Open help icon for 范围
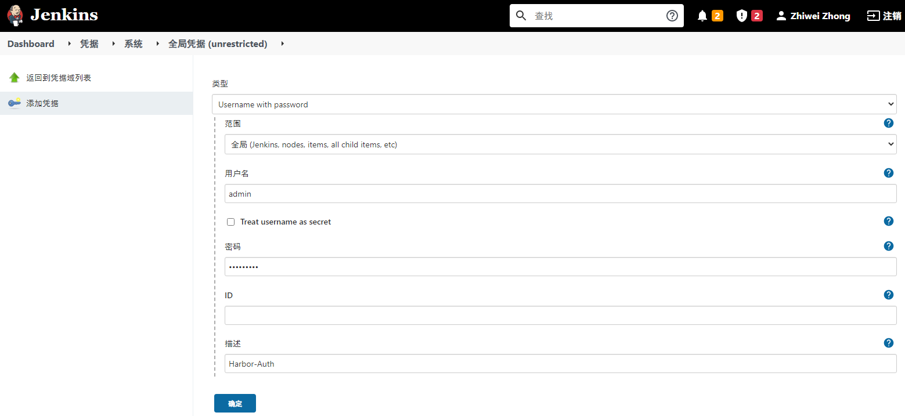This screenshot has width=905, height=416. (888, 123)
